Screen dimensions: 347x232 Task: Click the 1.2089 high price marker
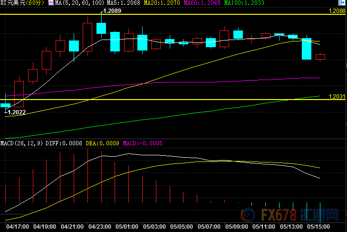[x=112, y=10]
